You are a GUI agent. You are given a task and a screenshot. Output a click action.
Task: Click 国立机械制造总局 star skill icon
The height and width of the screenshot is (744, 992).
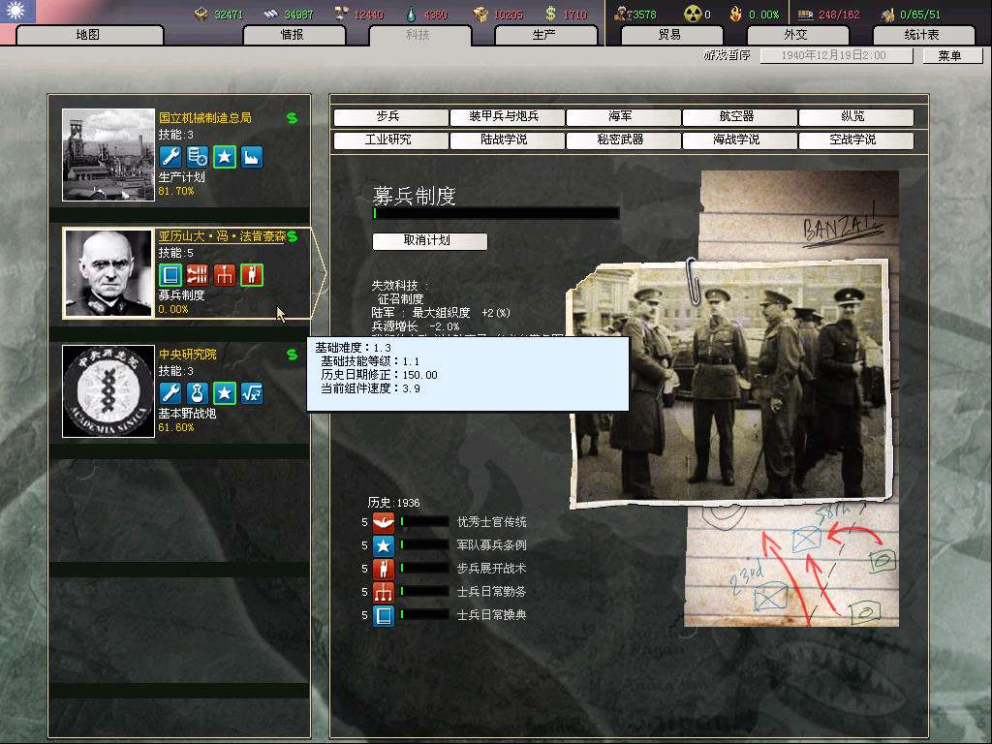[225, 157]
